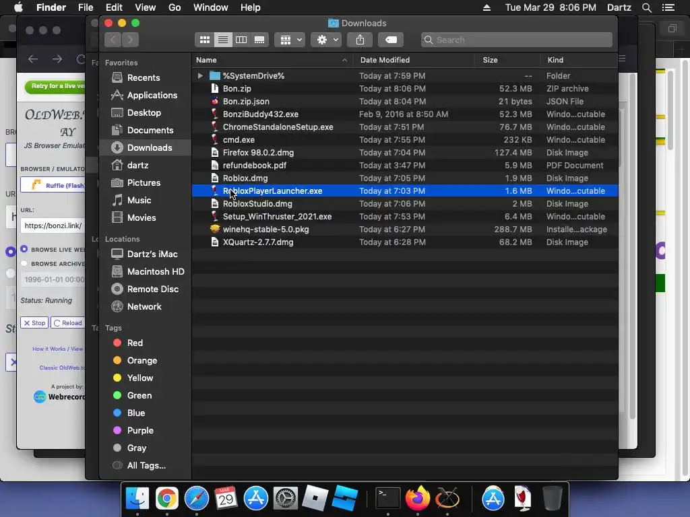
Task: Switch Finder to gallery view
Action: click(x=259, y=40)
